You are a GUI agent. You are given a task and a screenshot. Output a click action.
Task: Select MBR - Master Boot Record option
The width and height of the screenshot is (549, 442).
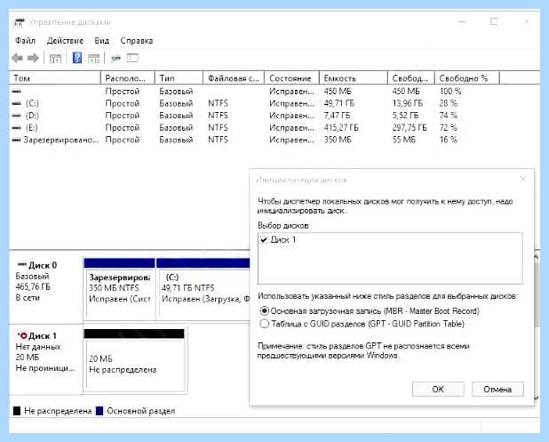click(x=265, y=311)
